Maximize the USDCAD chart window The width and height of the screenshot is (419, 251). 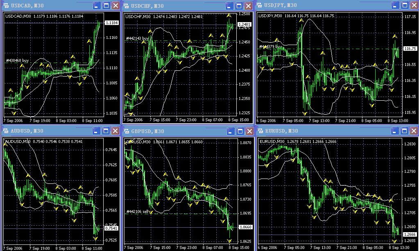point(106,5)
